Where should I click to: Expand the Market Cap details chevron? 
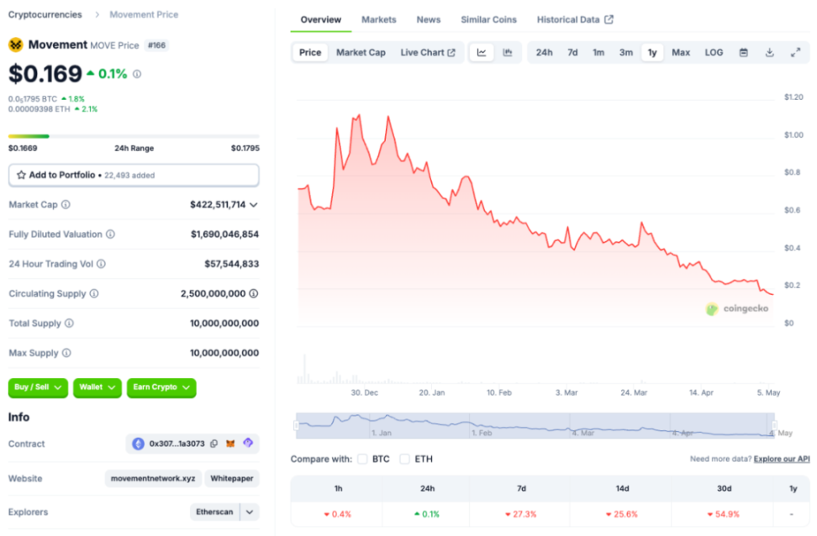point(254,204)
